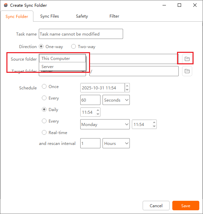Expand the Monday weekday dropdown
This screenshot has width=203, height=214.
click(x=105, y=124)
